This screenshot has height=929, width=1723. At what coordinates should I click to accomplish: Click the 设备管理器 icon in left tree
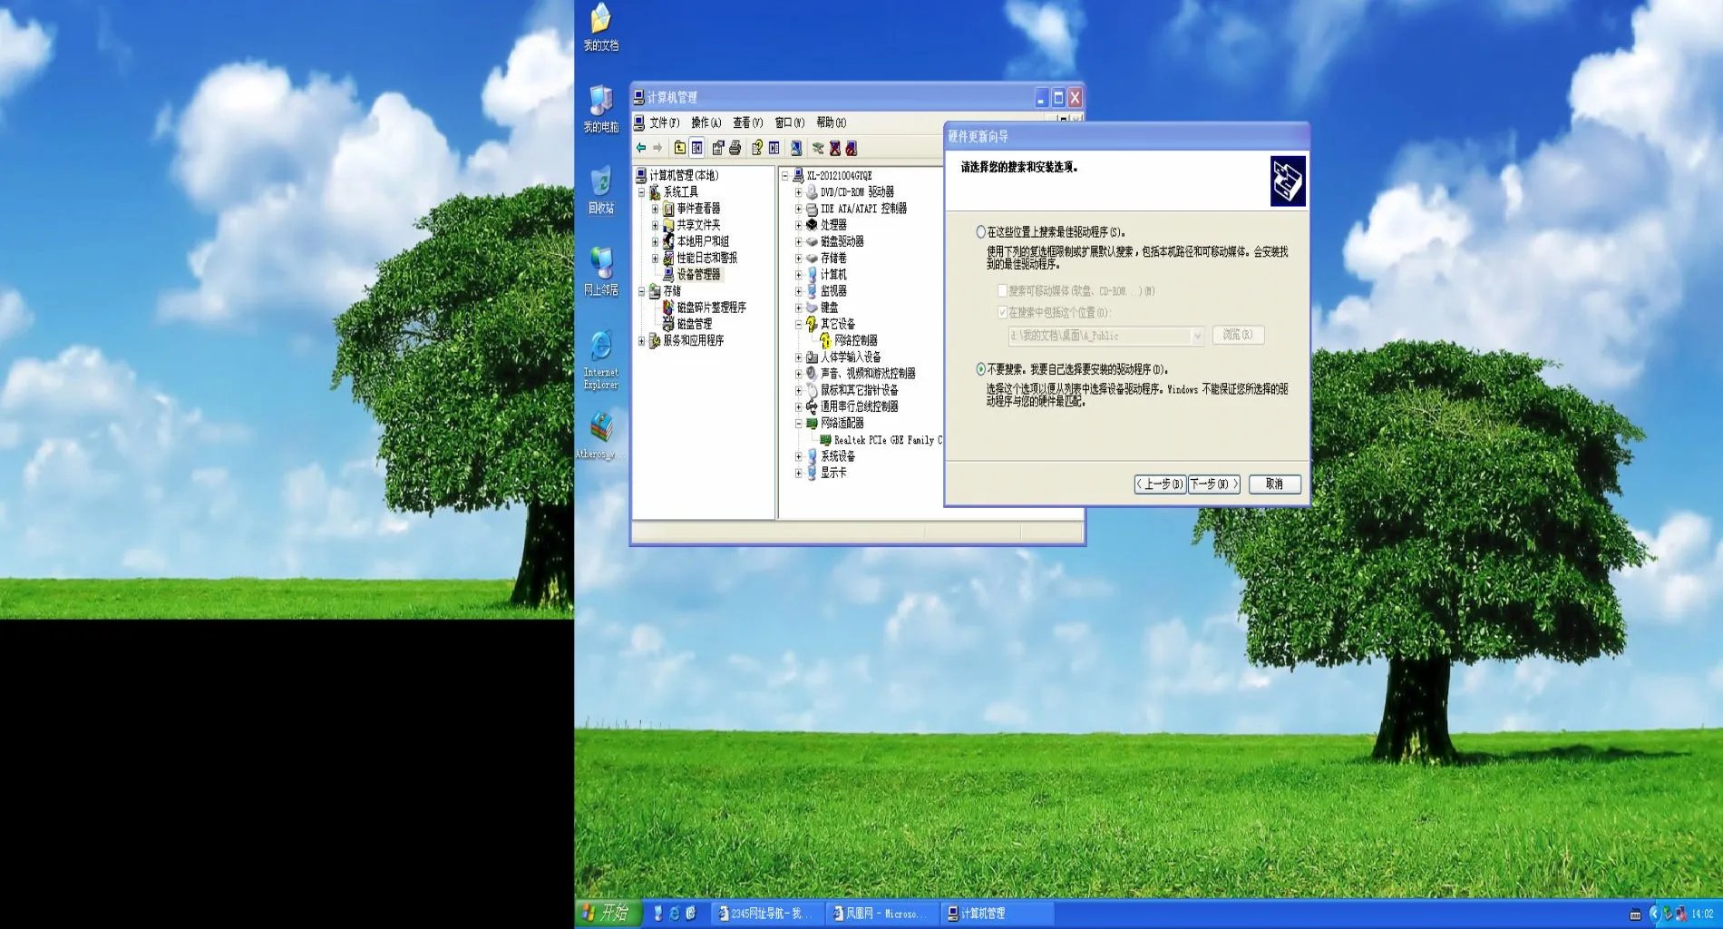click(x=668, y=274)
